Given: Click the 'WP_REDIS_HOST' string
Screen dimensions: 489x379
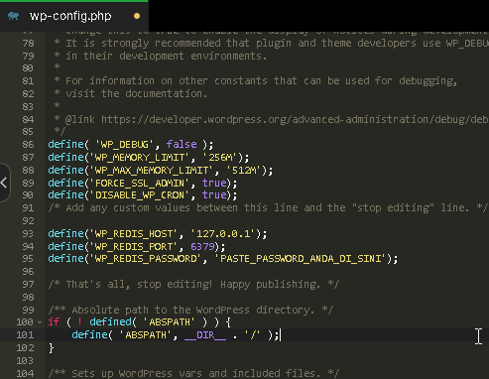Looking at the screenshot, I should click(133, 234).
